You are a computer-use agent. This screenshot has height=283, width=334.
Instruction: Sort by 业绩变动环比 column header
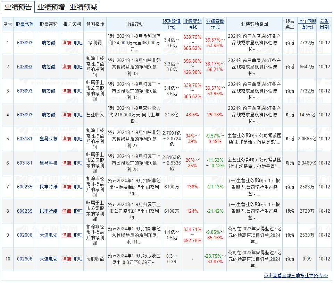point(215,24)
